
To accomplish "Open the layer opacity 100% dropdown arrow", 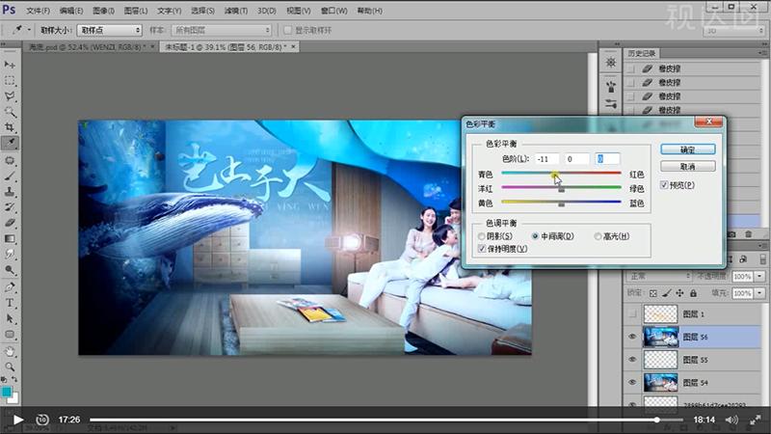I will coord(760,276).
